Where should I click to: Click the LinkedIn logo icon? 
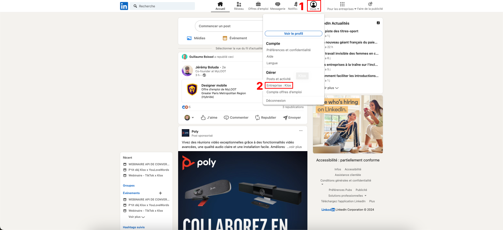(124, 6)
